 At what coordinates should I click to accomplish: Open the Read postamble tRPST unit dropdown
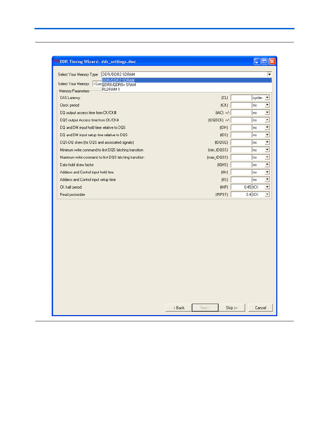(x=267, y=194)
